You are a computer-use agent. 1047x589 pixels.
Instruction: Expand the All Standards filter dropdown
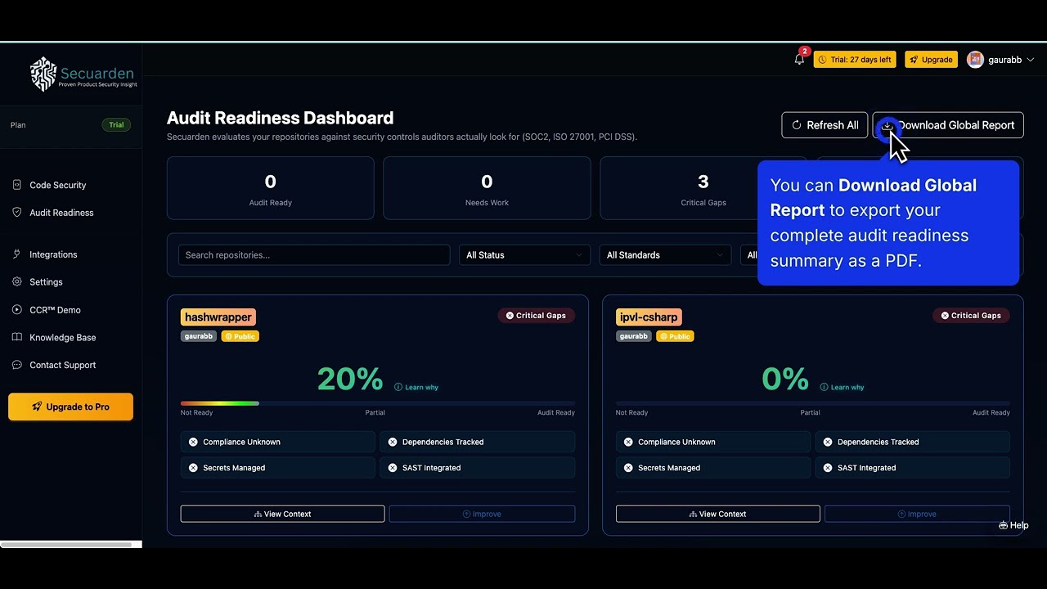coord(665,255)
